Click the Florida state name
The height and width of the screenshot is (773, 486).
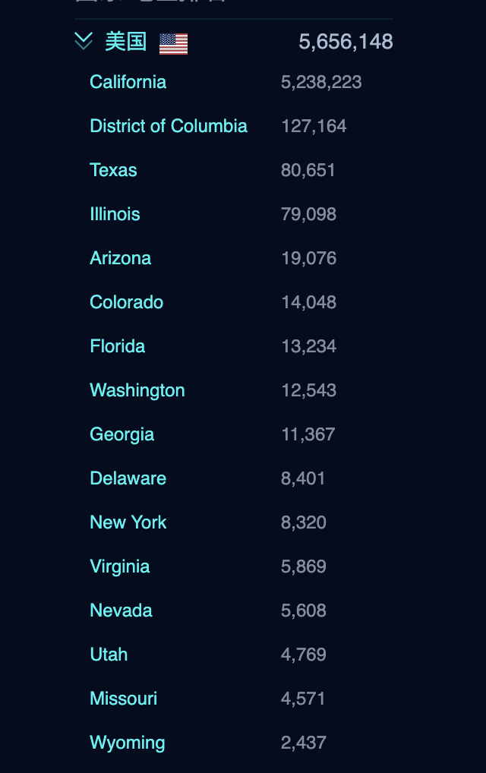[x=117, y=346]
